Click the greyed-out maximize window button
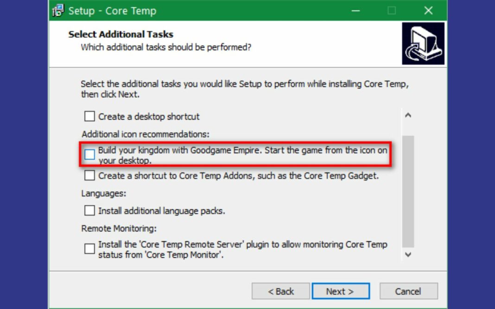Image resolution: width=495 pixels, height=309 pixels. pos(392,11)
